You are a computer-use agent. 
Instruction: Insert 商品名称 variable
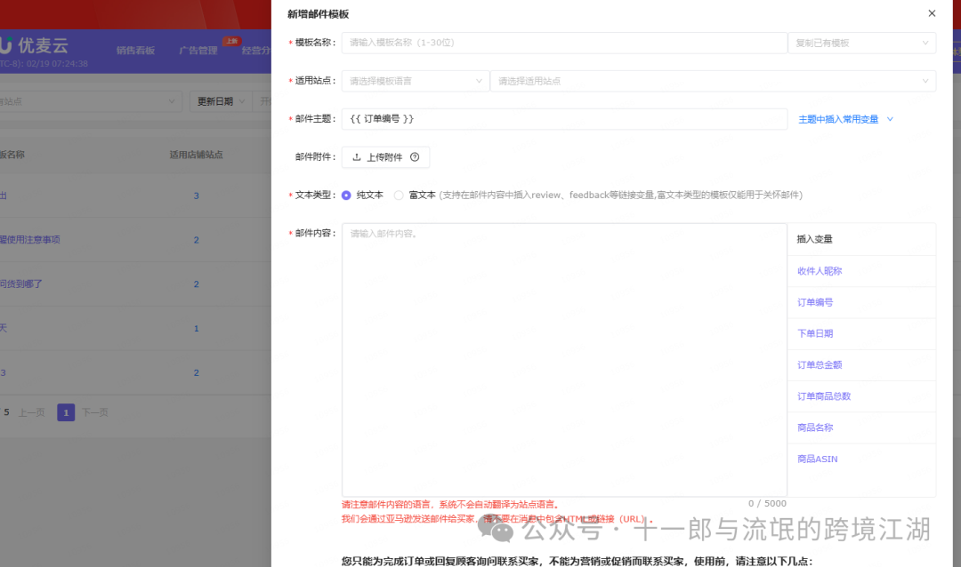pos(815,427)
